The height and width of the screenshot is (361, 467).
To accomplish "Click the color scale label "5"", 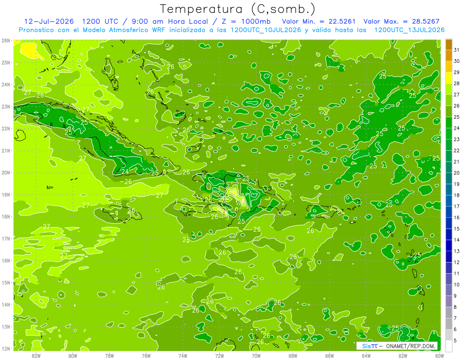I will pos(455,340).
